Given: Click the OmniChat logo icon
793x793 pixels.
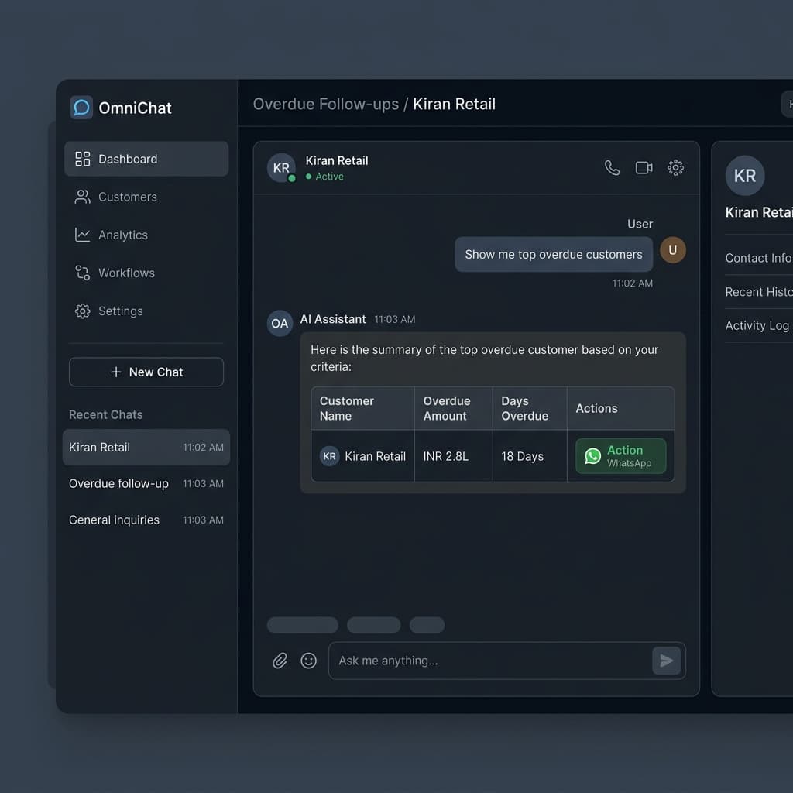Looking at the screenshot, I should click(x=81, y=107).
